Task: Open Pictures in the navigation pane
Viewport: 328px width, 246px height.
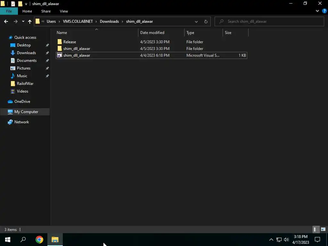Action: 24,68
